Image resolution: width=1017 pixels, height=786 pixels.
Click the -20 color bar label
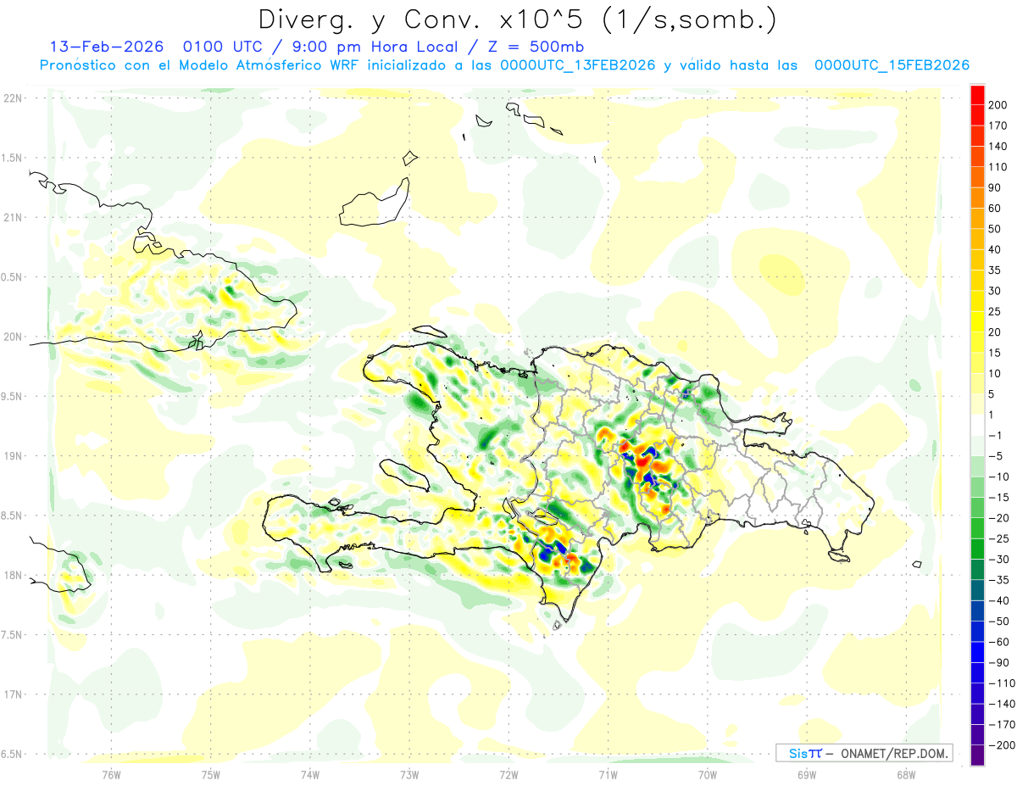click(x=998, y=518)
